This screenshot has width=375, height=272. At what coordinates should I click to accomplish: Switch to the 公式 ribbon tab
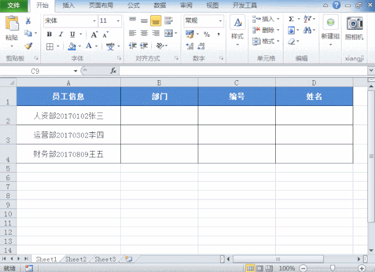tap(133, 5)
